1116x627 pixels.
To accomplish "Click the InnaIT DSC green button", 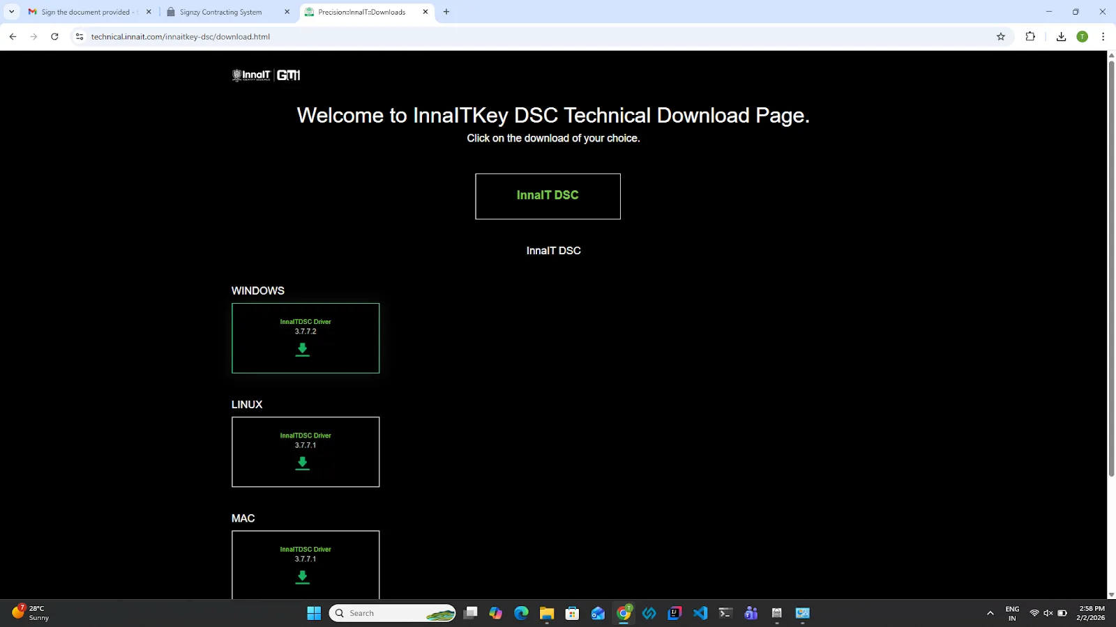I will tap(548, 196).
